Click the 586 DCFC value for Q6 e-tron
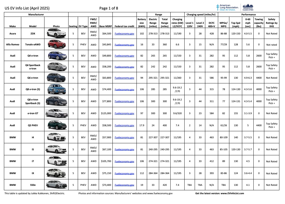This screenshot has width=285, height=204. (x=211, y=78)
